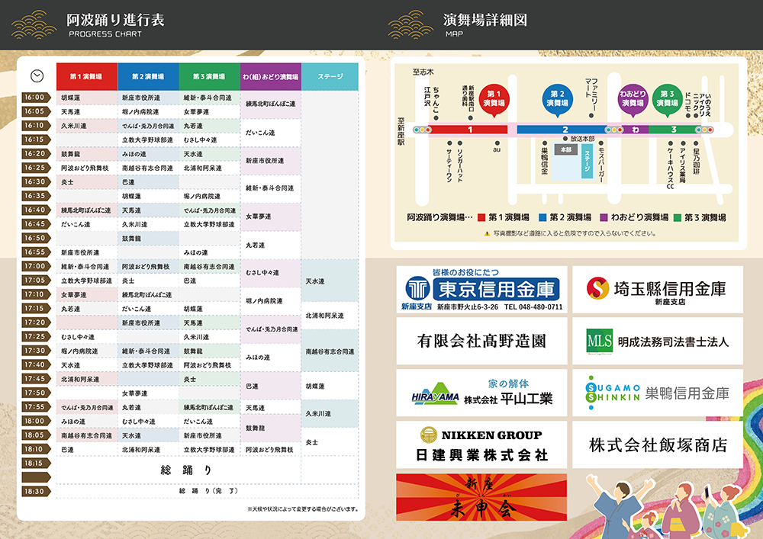Select the green 第3演舞場 map pin

tap(668, 99)
